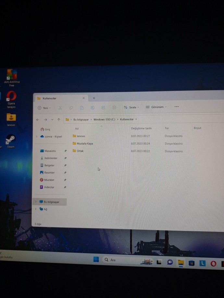
Task: Click the Copy icon in toolbar
Action: (x=71, y=108)
